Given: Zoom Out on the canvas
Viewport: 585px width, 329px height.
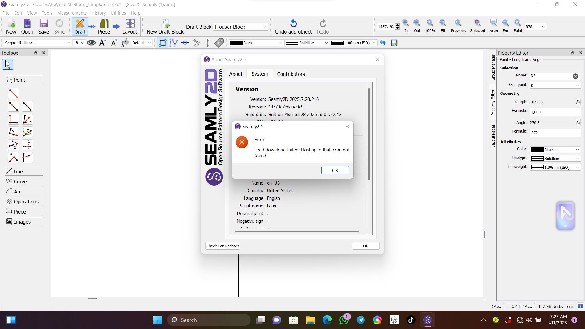Looking at the screenshot, I should coord(417,26).
